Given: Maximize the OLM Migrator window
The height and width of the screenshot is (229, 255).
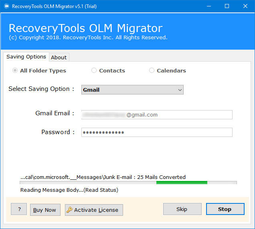Looking at the screenshot, I should click(227, 6).
